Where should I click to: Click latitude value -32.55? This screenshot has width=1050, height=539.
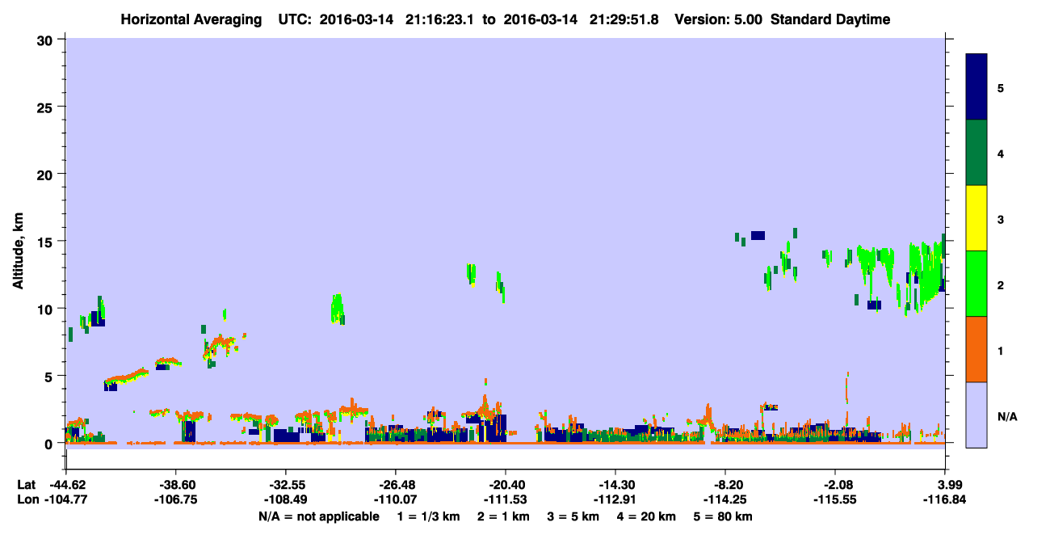tap(286, 484)
